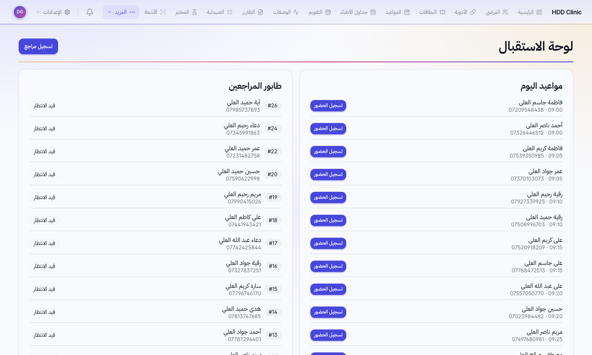
Task: Click the الأشعة scan icon
Action: [x=163, y=12]
